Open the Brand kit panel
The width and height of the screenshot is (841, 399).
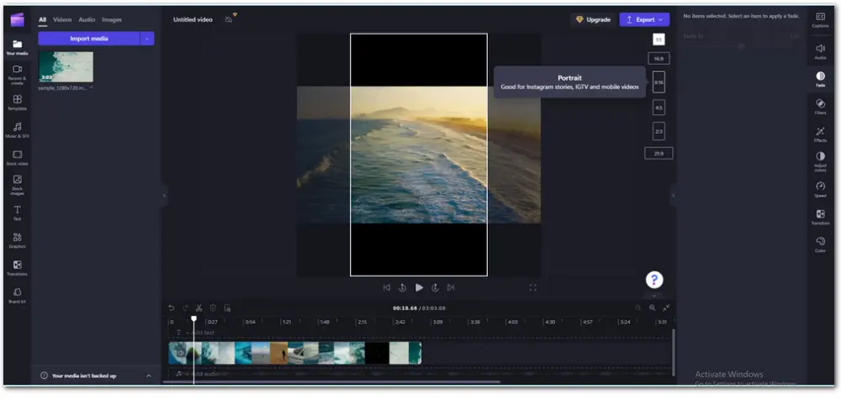(x=17, y=295)
